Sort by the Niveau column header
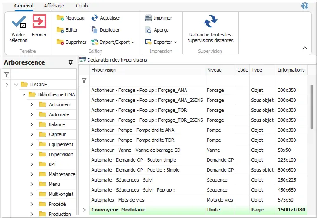317x218 pixels. coord(220,70)
